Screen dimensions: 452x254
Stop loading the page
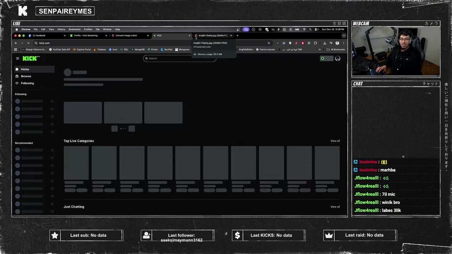(x=28, y=43)
